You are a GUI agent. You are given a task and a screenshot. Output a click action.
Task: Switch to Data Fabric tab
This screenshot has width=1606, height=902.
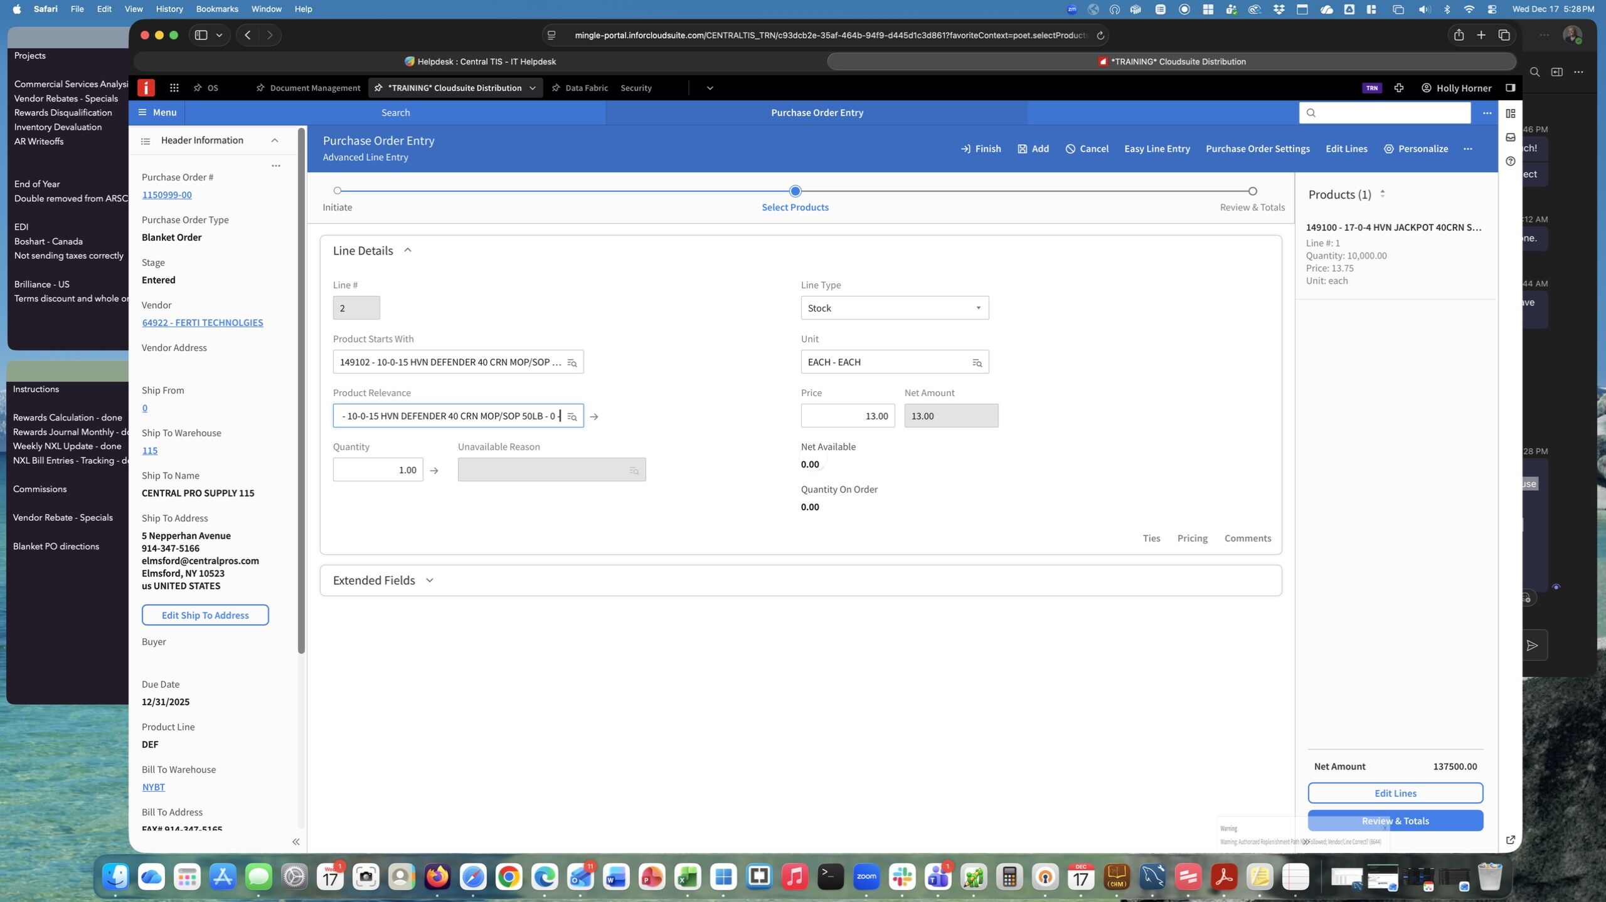click(x=580, y=88)
